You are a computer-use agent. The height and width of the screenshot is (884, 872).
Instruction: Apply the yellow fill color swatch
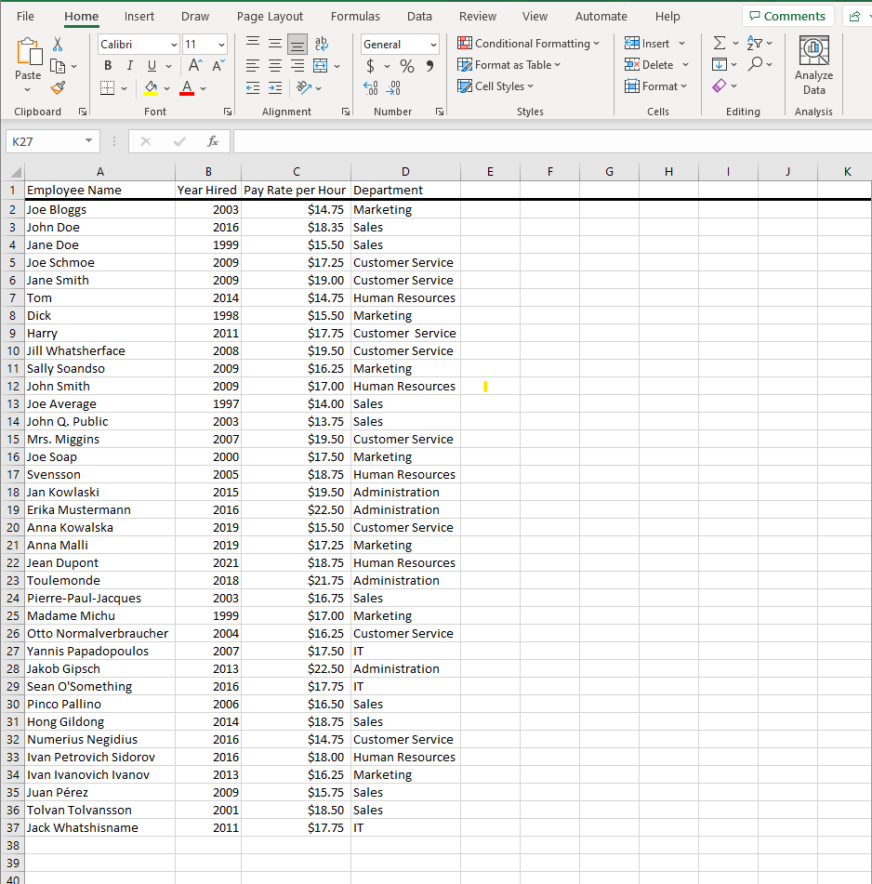(x=151, y=87)
